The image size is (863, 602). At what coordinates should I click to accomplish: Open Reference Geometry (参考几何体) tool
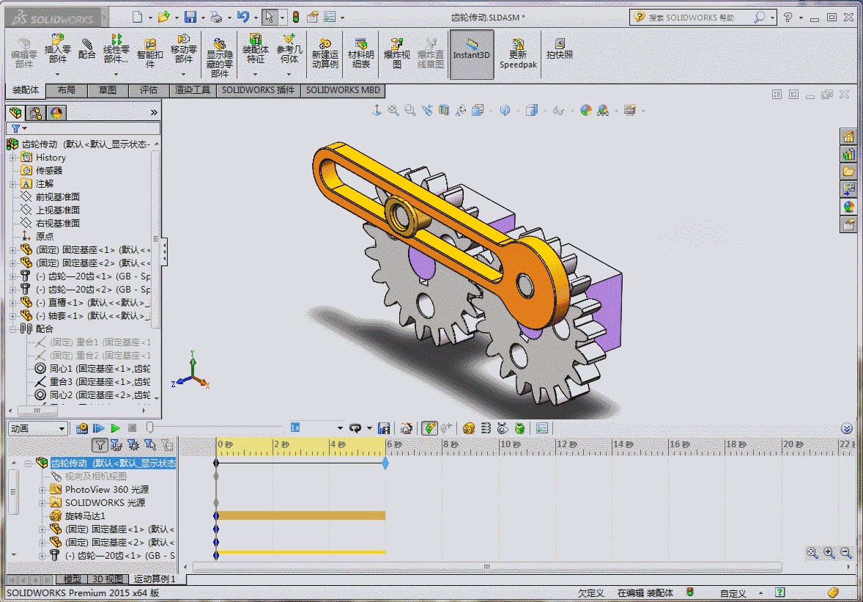[x=289, y=50]
